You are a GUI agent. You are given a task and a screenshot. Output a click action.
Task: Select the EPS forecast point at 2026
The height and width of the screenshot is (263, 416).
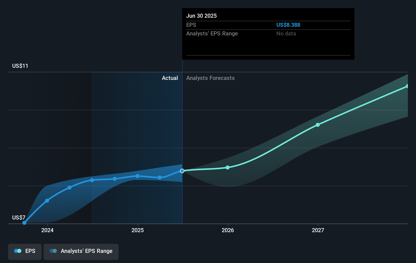(228, 167)
